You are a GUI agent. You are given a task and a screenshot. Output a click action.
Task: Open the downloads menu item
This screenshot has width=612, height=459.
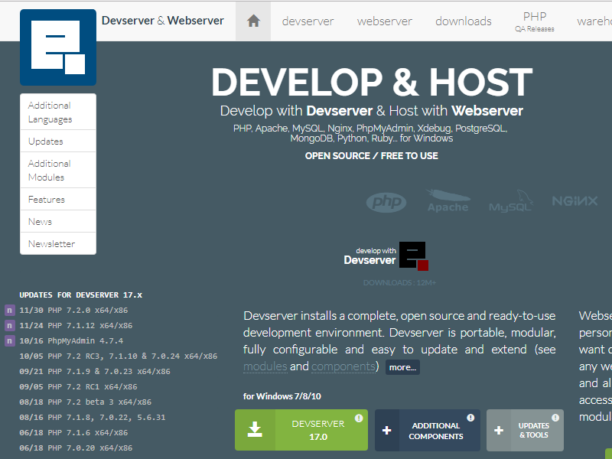pos(463,21)
